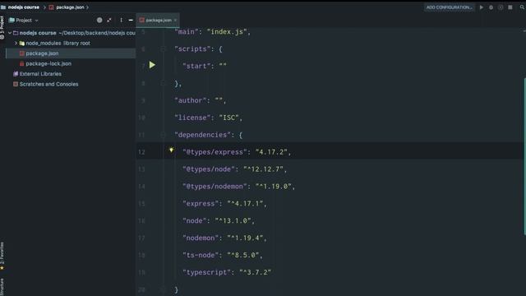Click the "license" key text
This screenshot has height=296, width=526.
click(x=192, y=118)
